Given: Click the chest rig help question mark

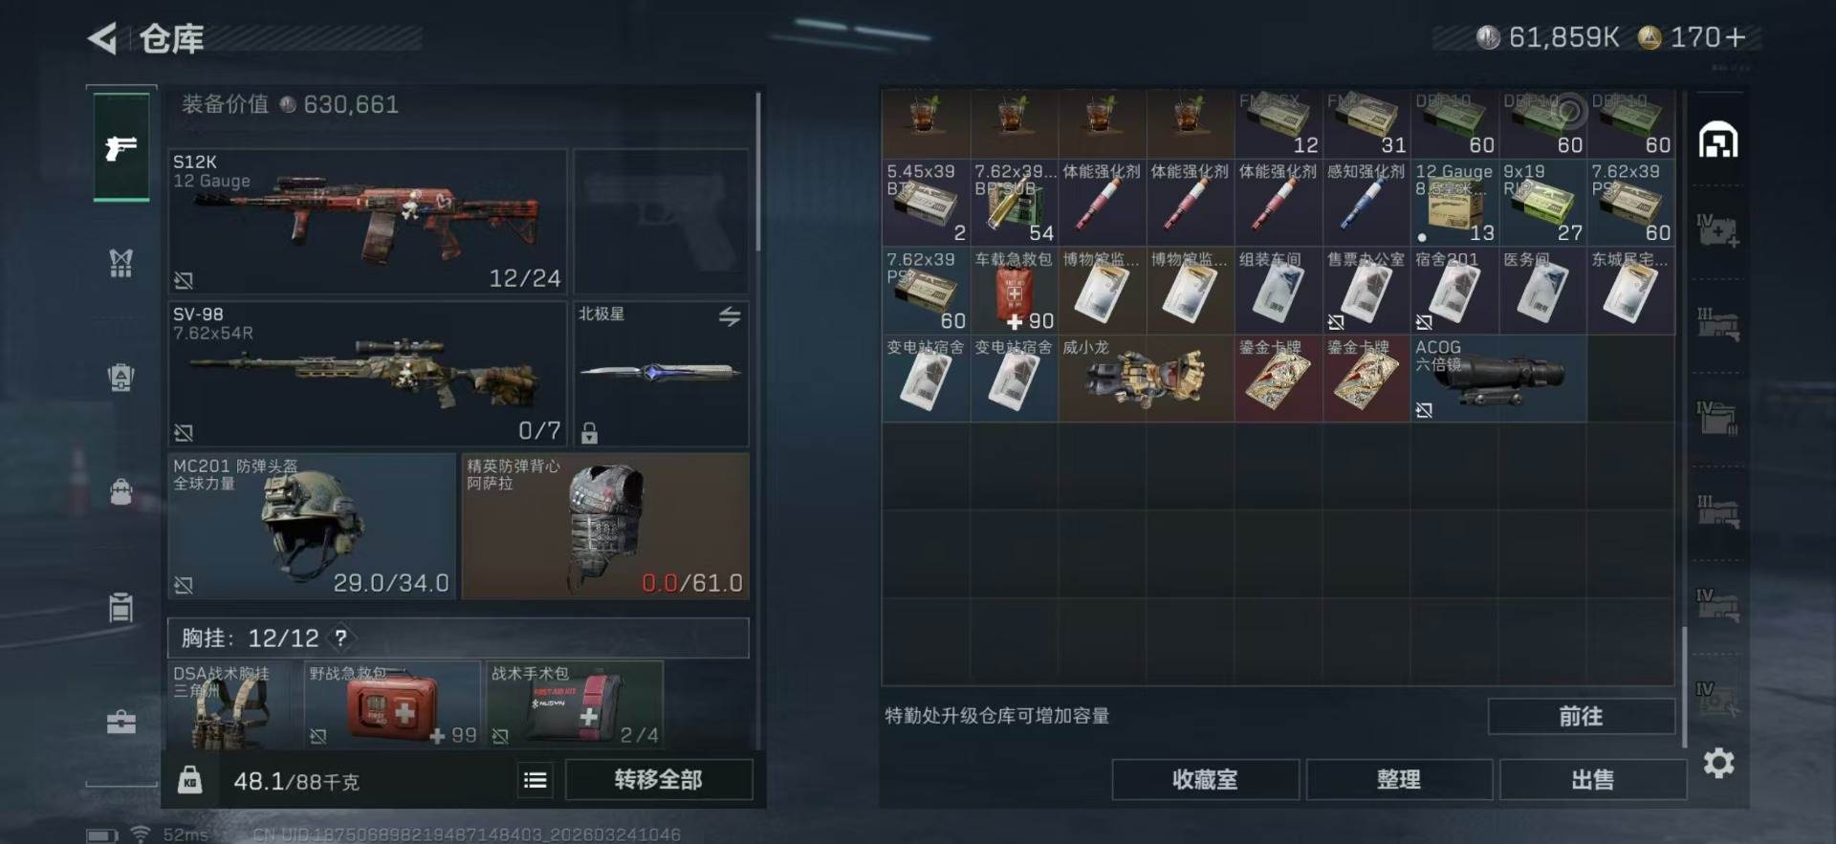Looking at the screenshot, I should (340, 638).
